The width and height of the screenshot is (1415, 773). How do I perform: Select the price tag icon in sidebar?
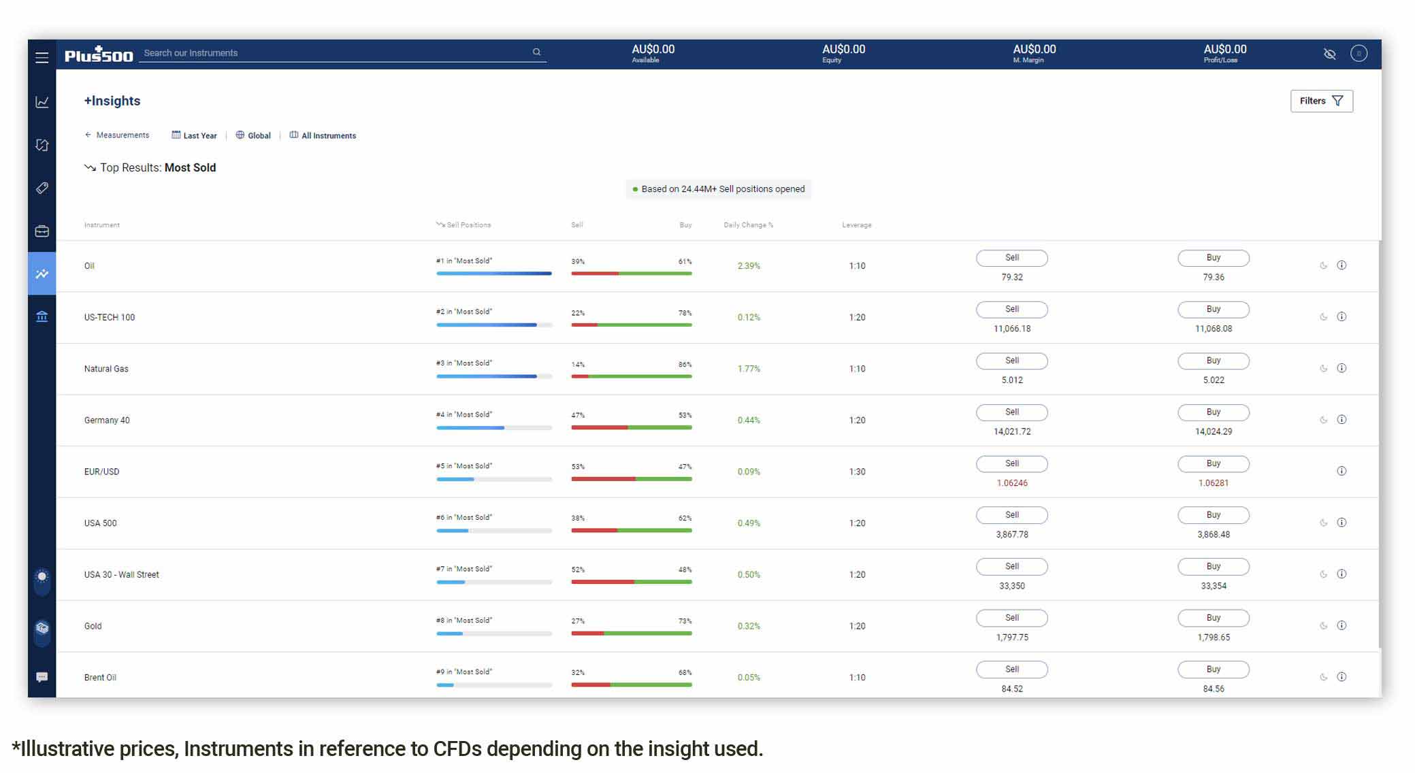[x=42, y=188]
